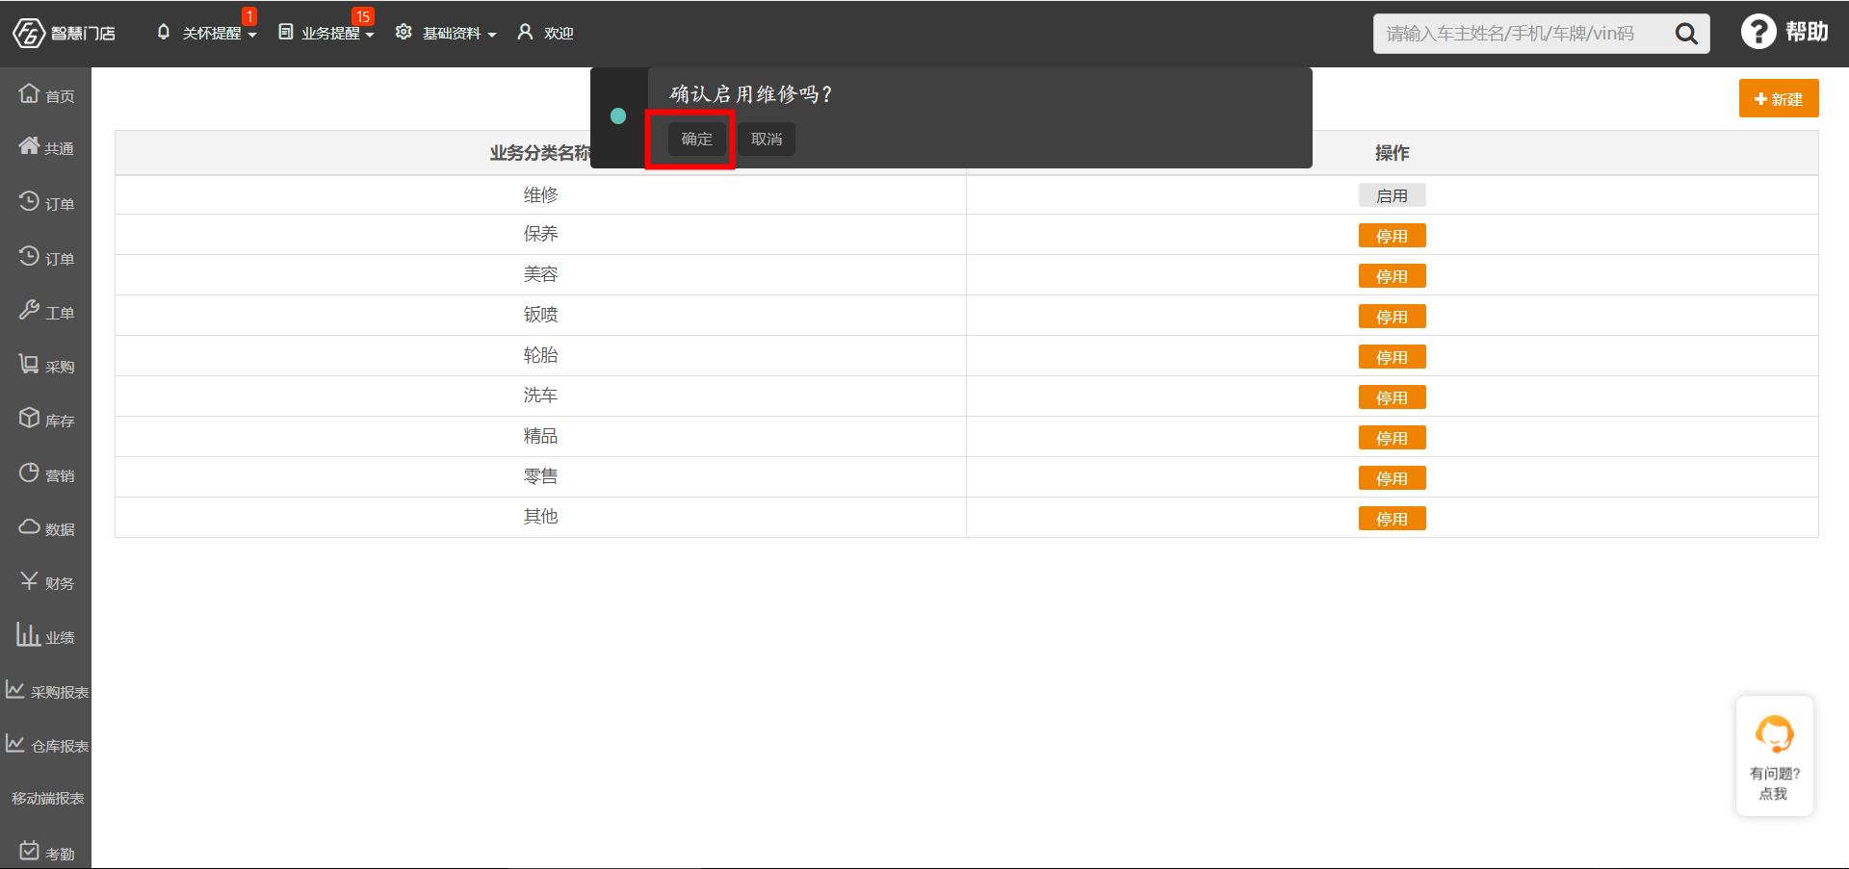Select the 维修 category name cell

[x=540, y=195]
